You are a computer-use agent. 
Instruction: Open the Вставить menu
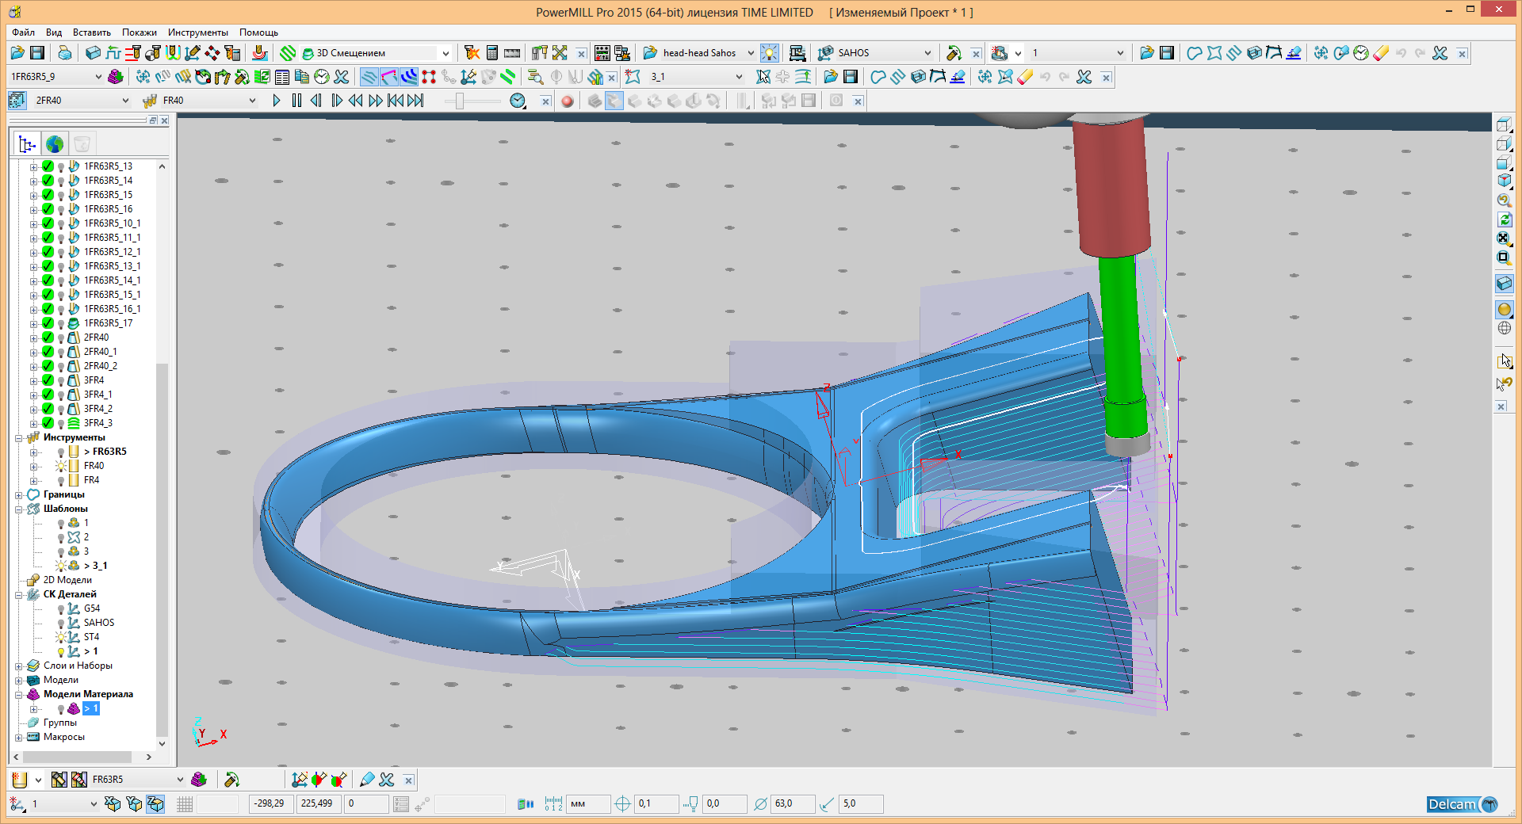[x=92, y=32]
